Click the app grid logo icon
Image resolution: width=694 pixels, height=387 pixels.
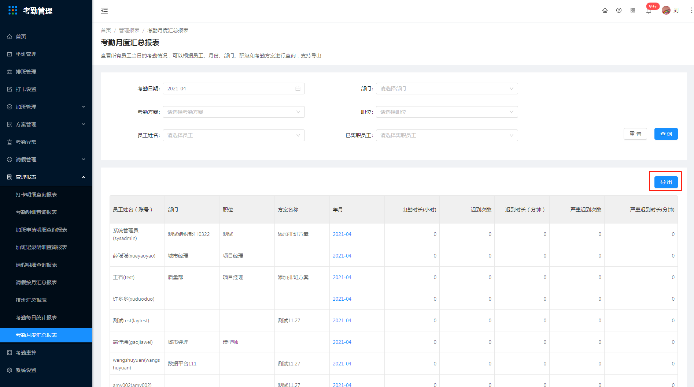[13, 11]
